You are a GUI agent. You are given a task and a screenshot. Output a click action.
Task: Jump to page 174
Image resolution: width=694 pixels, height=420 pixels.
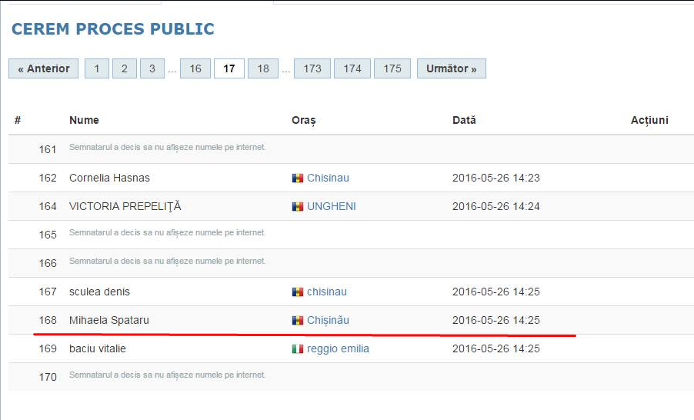pos(352,68)
